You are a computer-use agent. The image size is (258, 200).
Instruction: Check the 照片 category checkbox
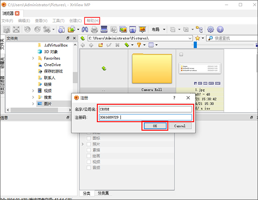[89, 144]
